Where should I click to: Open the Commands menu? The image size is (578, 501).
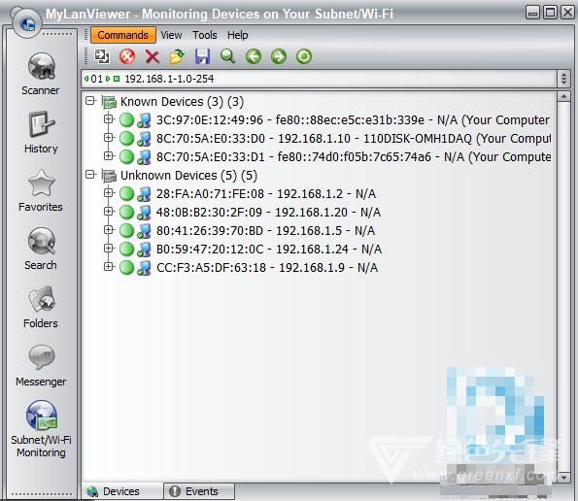click(x=123, y=35)
